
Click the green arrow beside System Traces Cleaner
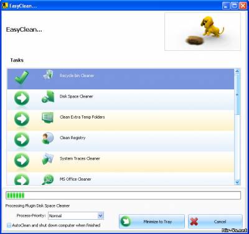22,161
